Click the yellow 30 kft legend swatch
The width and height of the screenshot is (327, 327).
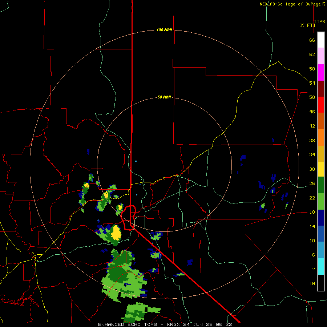coord(321,169)
